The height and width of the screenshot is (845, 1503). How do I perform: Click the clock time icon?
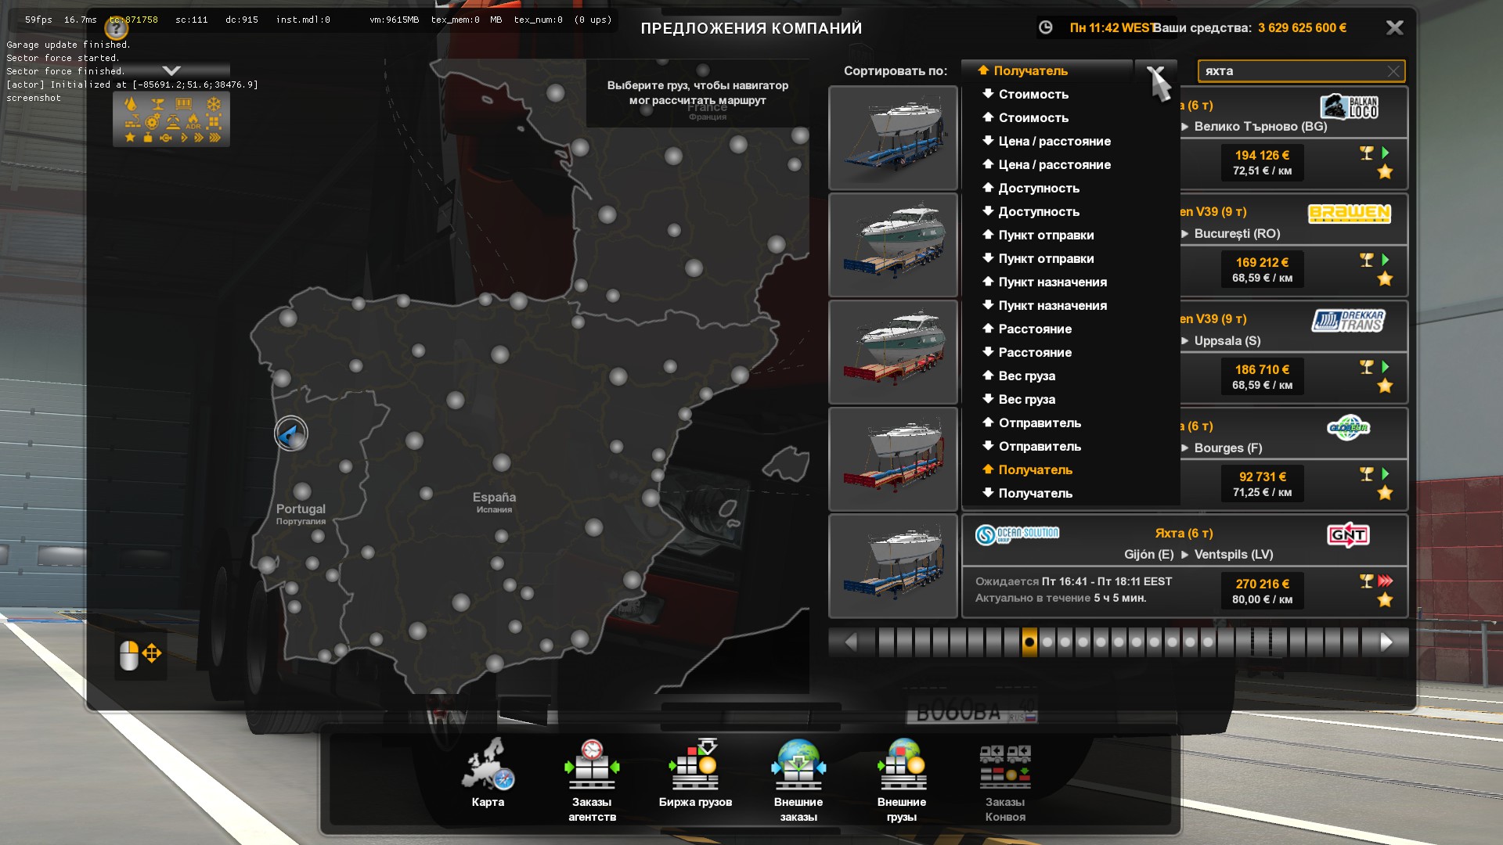tap(1045, 27)
